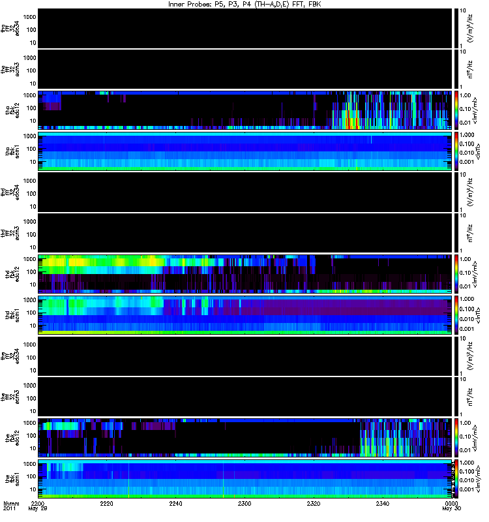Click the '2240' time axis label
This screenshot has height=522, width=489.
tap(175, 503)
